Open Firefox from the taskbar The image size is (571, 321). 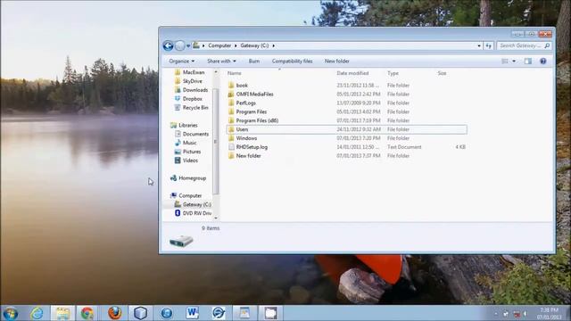(x=114, y=313)
